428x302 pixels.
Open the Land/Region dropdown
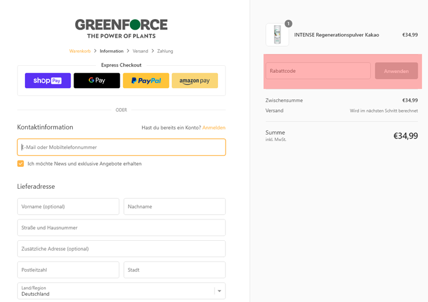tap(121, 291)
